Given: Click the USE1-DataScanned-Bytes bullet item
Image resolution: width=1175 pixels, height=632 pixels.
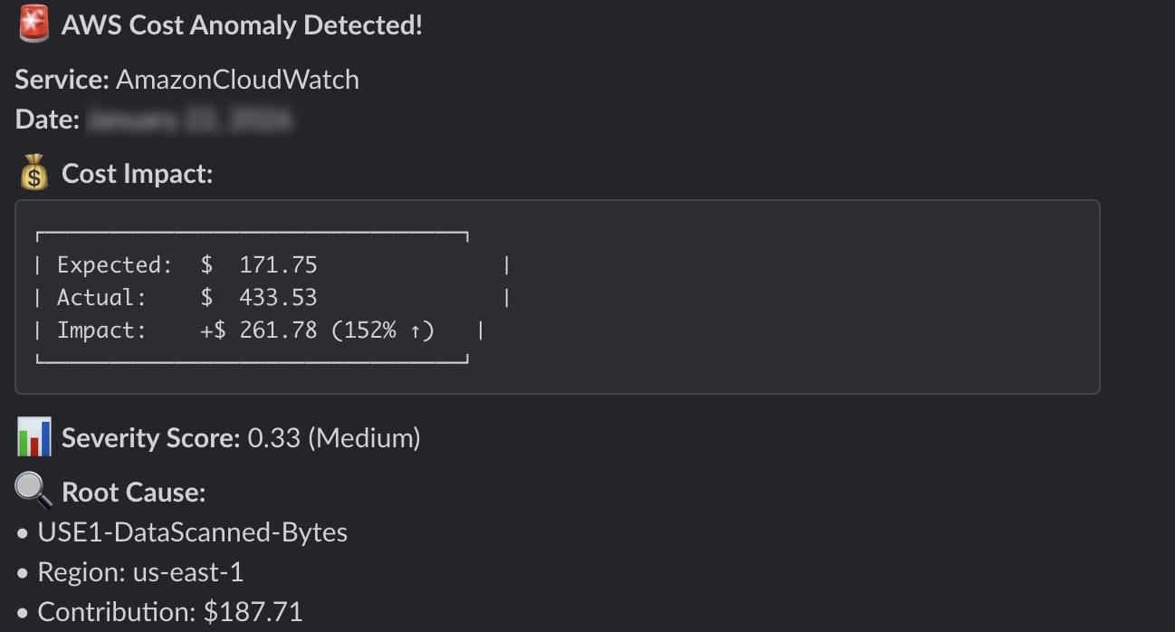Looking at the screenshot, I should point(192,532).
